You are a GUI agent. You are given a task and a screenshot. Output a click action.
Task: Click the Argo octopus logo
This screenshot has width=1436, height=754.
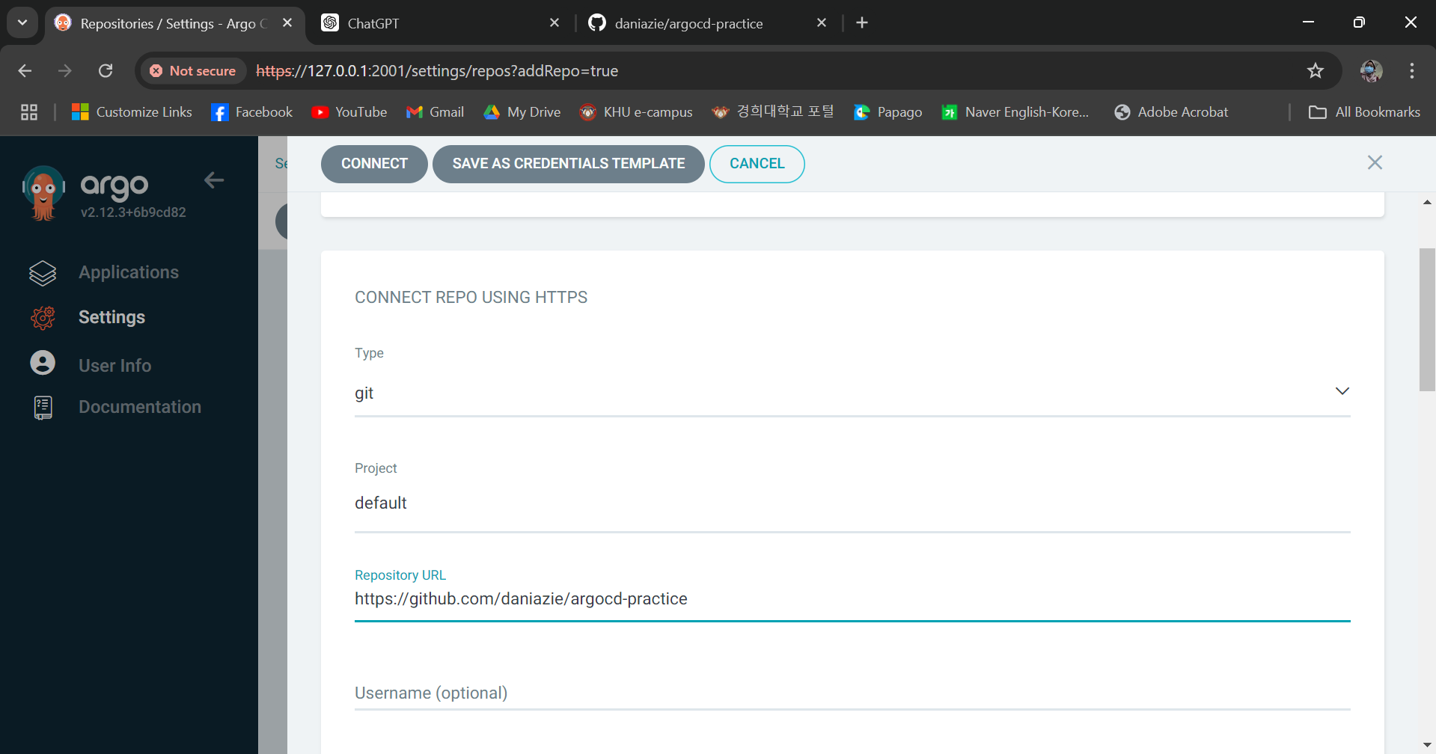[x=43, y=193]
